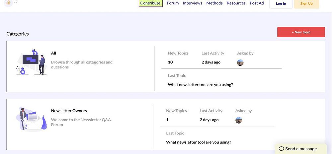Open the Contribute menu item

tap(150, 3)
